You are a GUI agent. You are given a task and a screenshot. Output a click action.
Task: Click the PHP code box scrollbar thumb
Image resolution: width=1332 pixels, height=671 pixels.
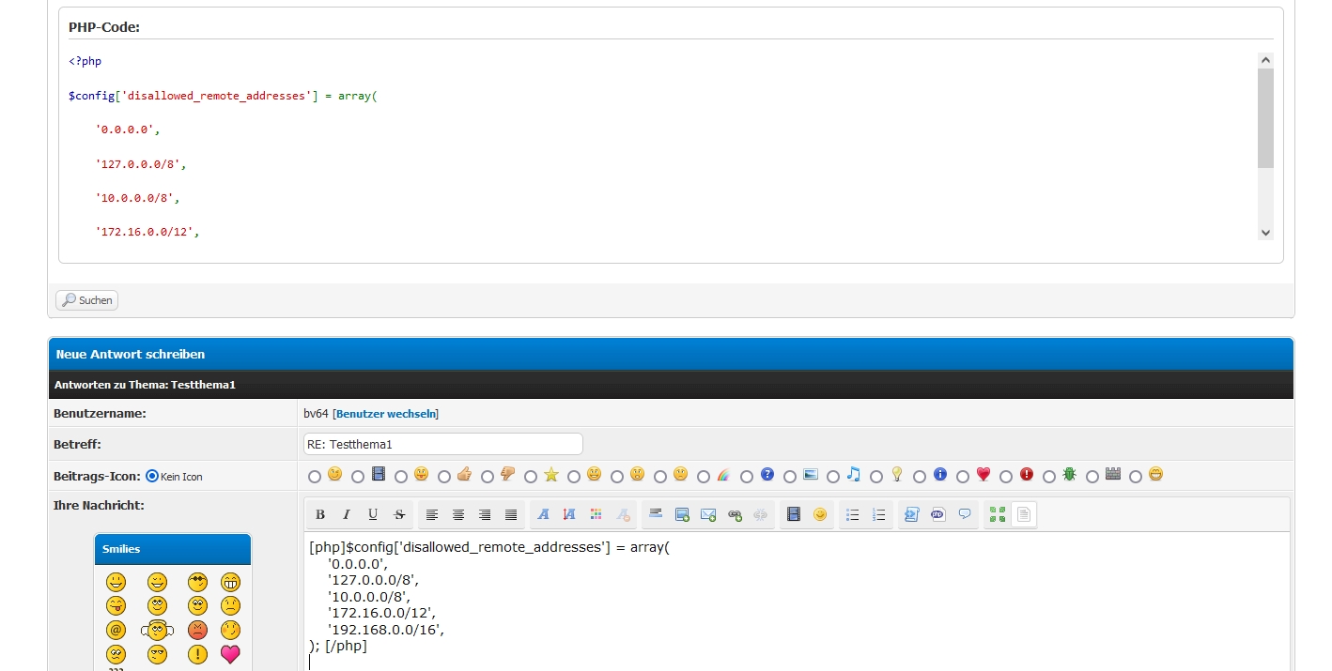1265,118
